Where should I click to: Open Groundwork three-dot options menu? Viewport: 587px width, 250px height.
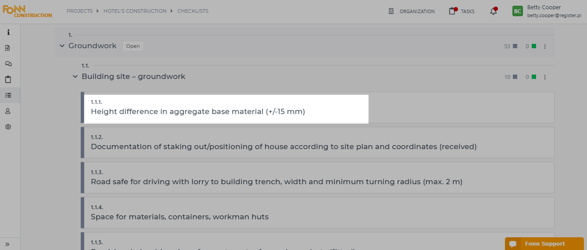545,46
